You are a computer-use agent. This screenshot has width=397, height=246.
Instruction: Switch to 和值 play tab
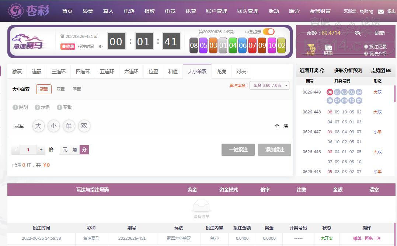[x=173, y=71]
